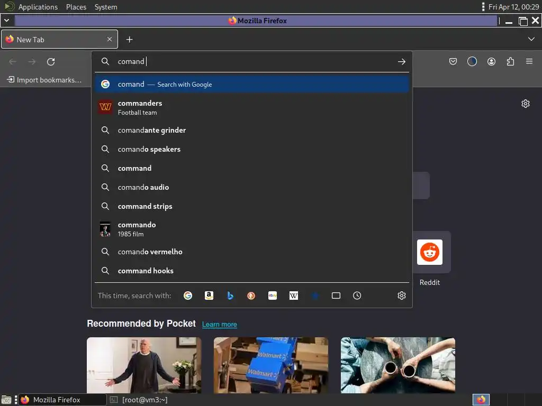Switch to root@vm3 terminal taskbar entry
542x406 pixels.
click(140, 400)
